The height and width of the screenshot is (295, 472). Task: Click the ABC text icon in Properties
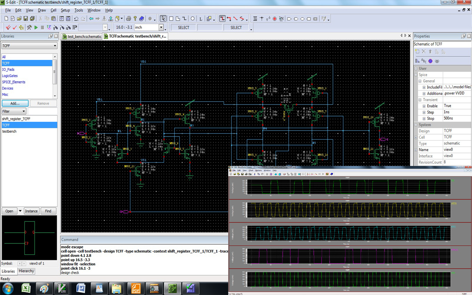point(424,61)
